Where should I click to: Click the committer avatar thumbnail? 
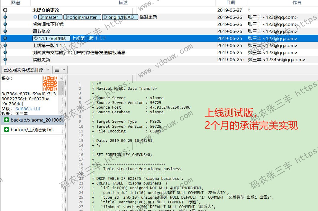tap(50, 83)
